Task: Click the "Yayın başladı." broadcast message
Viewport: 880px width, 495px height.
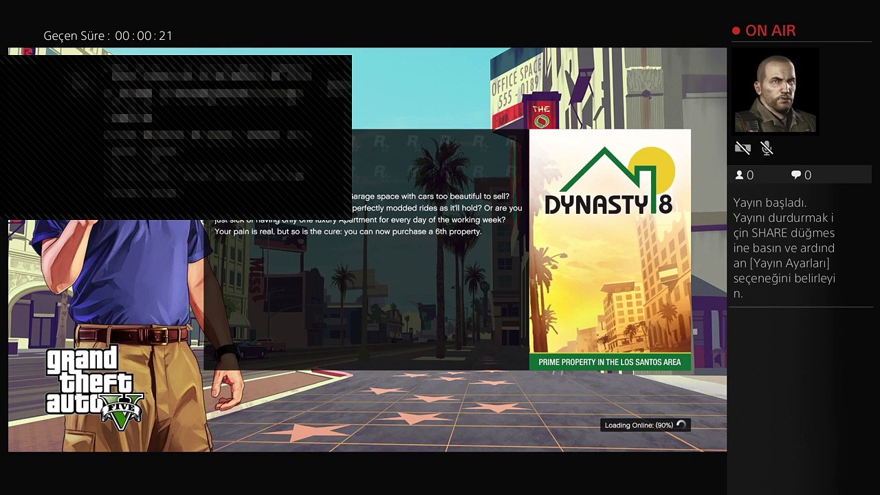Action: [769, 203]
